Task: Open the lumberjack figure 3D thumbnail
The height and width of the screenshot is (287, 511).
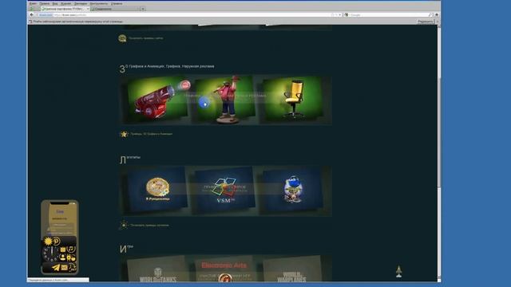Action: coord(225,100)
